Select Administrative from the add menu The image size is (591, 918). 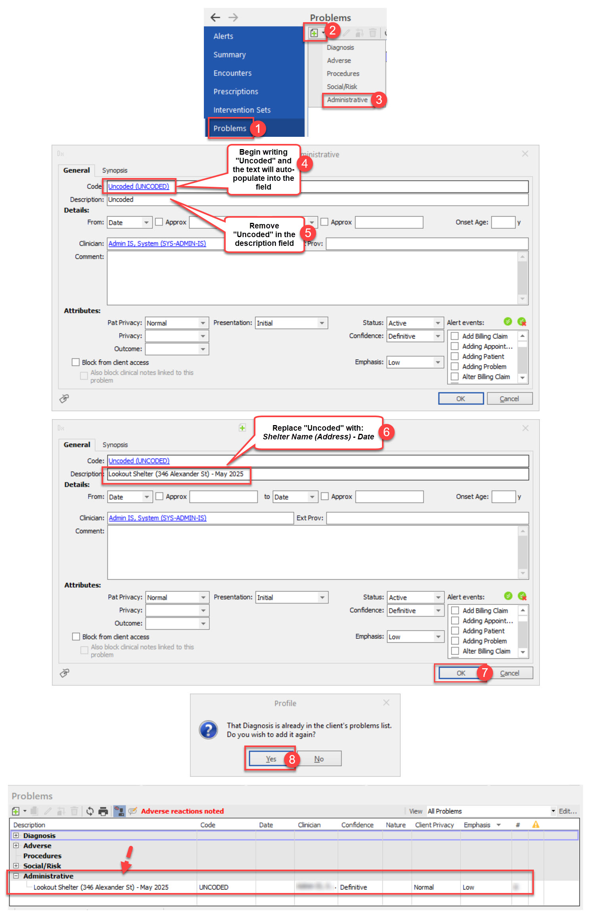347,100
